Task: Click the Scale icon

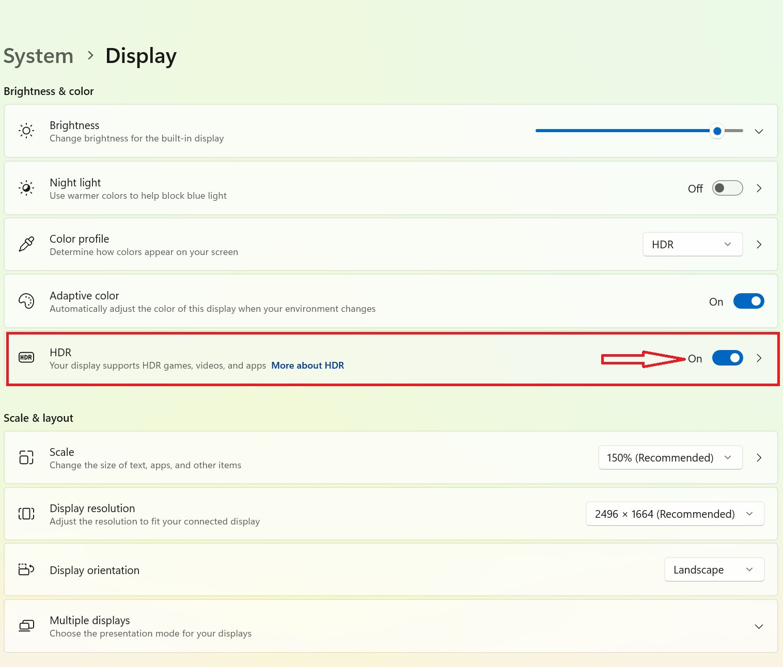Action: (x=26, y=457)
